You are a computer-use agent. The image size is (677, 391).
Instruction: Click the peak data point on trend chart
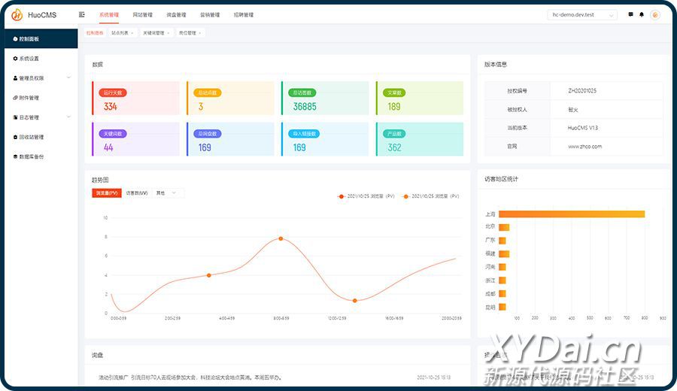coord(281,238)
